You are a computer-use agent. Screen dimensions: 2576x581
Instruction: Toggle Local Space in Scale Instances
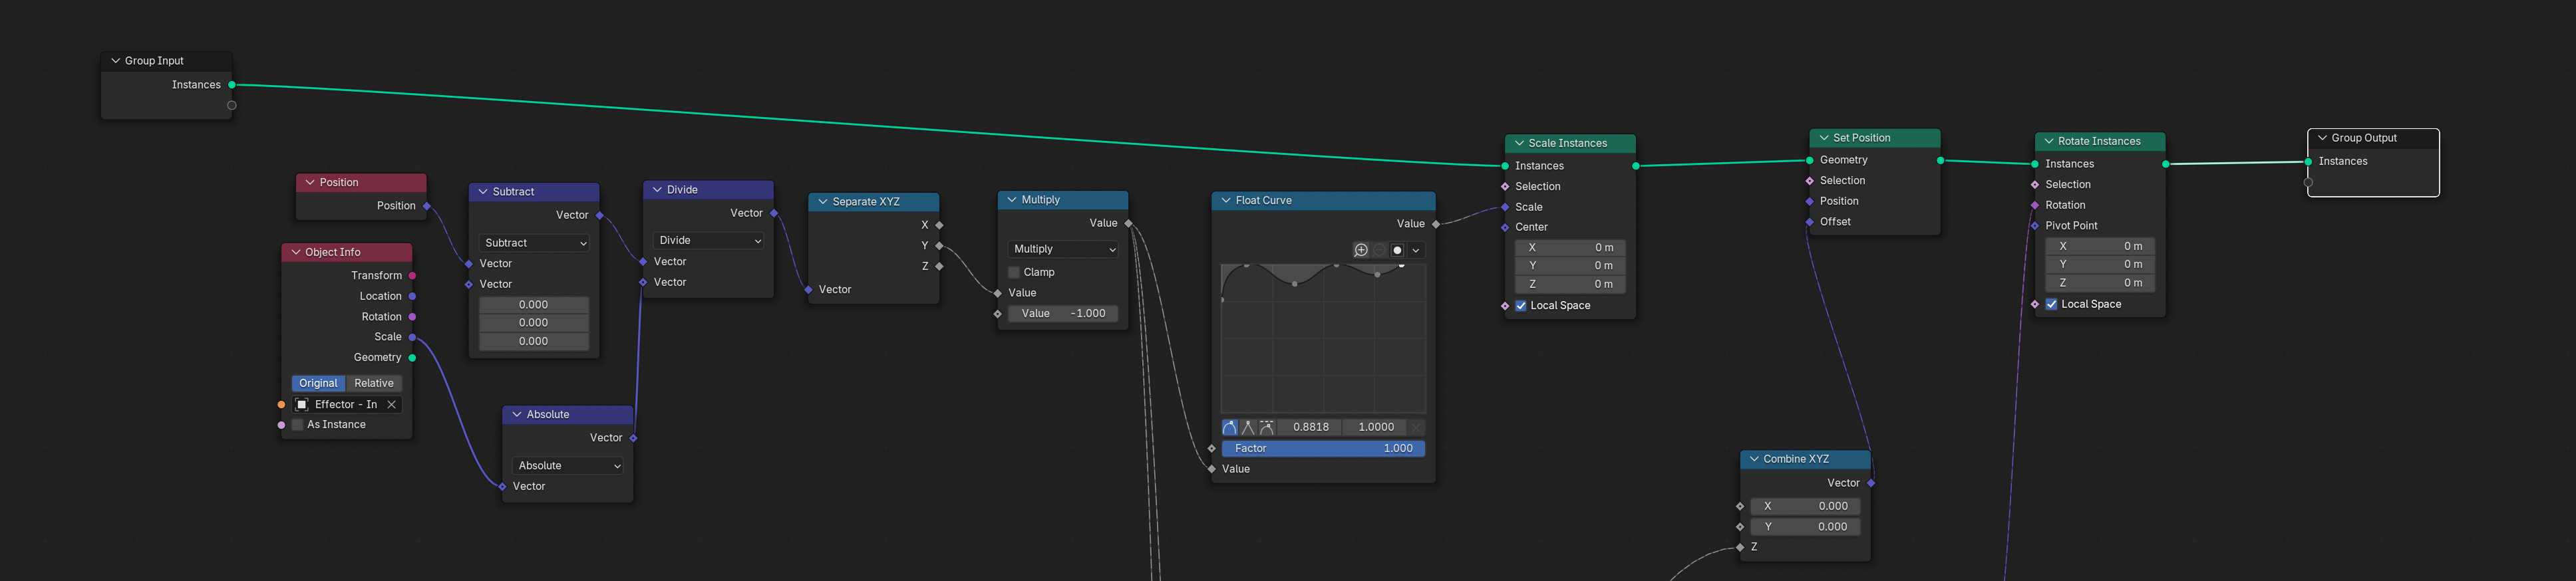1521,306
